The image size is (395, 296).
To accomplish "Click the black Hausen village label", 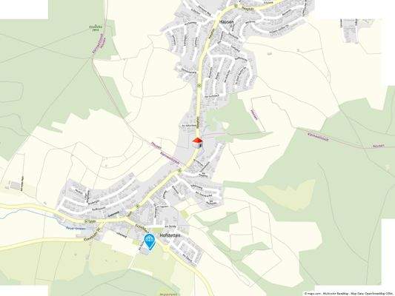I will pos(227,22).
